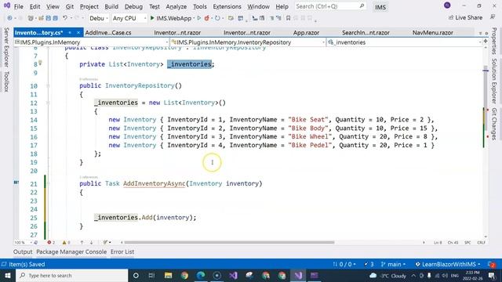This screenshot has width=502, height=282.
Task: Open the Build menu
Action: click(x=111, y=6)
